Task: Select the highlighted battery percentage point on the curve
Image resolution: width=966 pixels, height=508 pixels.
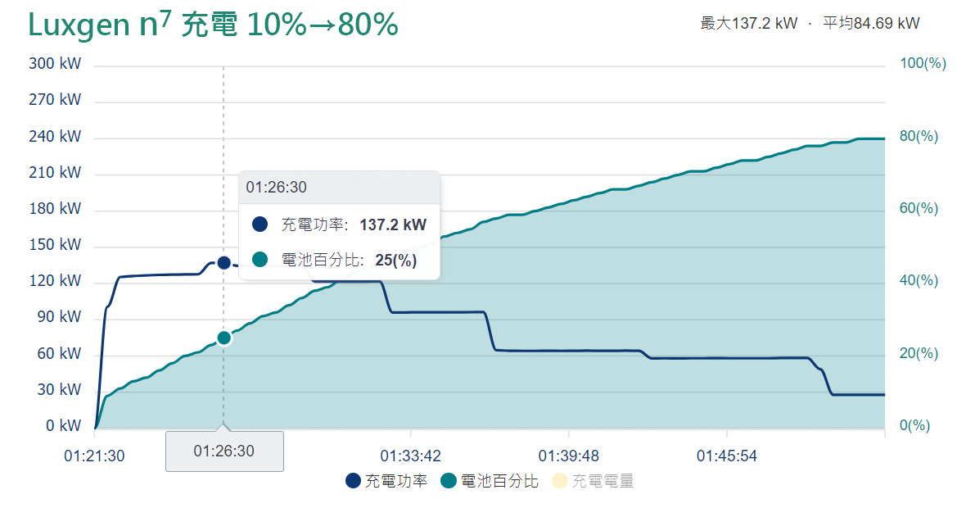Action: pyautogui.click(x=224, y=338)
